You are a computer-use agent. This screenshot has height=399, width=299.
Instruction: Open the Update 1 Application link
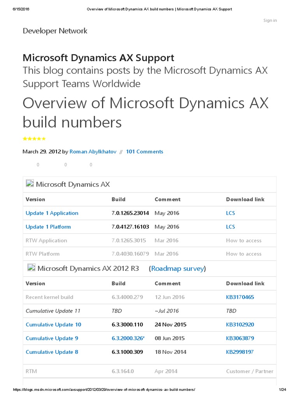(52, 213)
